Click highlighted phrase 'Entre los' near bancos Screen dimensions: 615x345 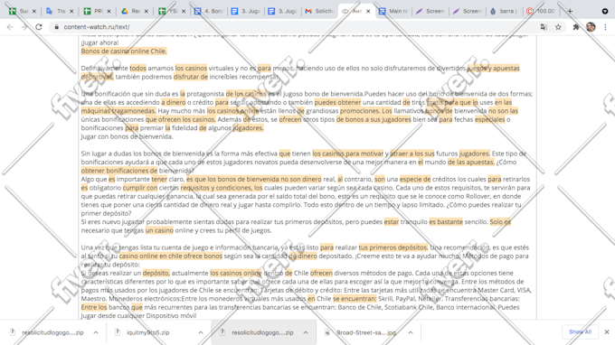tap(94, 307)
